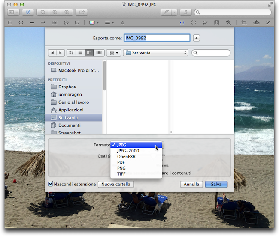
Task: Select the oval shape tool
Action: pyautogui.click(x=21, y=22)
